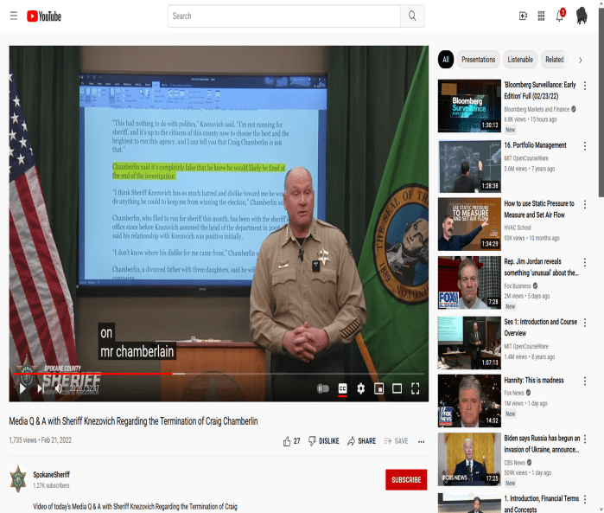Share this video
The height and width of the screenshot is (513, 604).
pos(361,441)
